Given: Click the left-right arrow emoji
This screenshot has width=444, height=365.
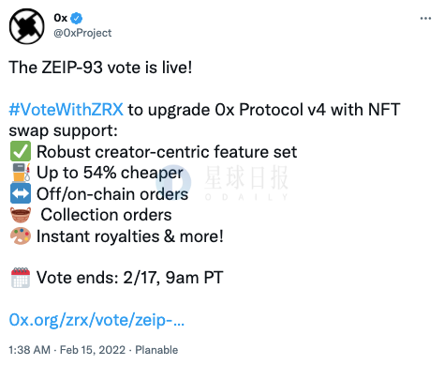Looking at the screenshot, I should click(x=21, y=193).
